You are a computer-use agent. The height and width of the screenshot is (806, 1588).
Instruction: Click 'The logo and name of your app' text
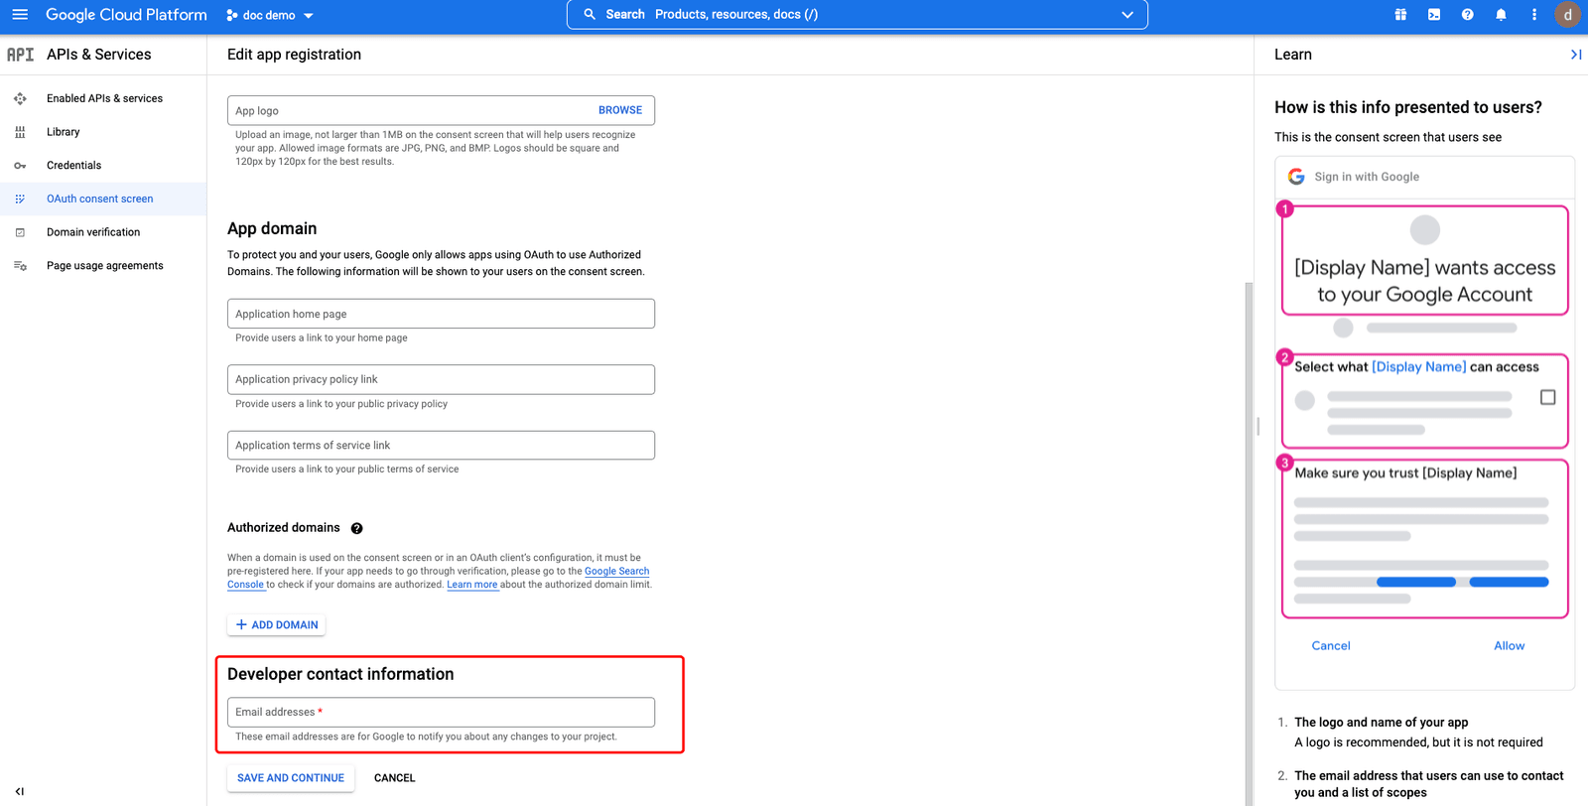point(1382,723)
